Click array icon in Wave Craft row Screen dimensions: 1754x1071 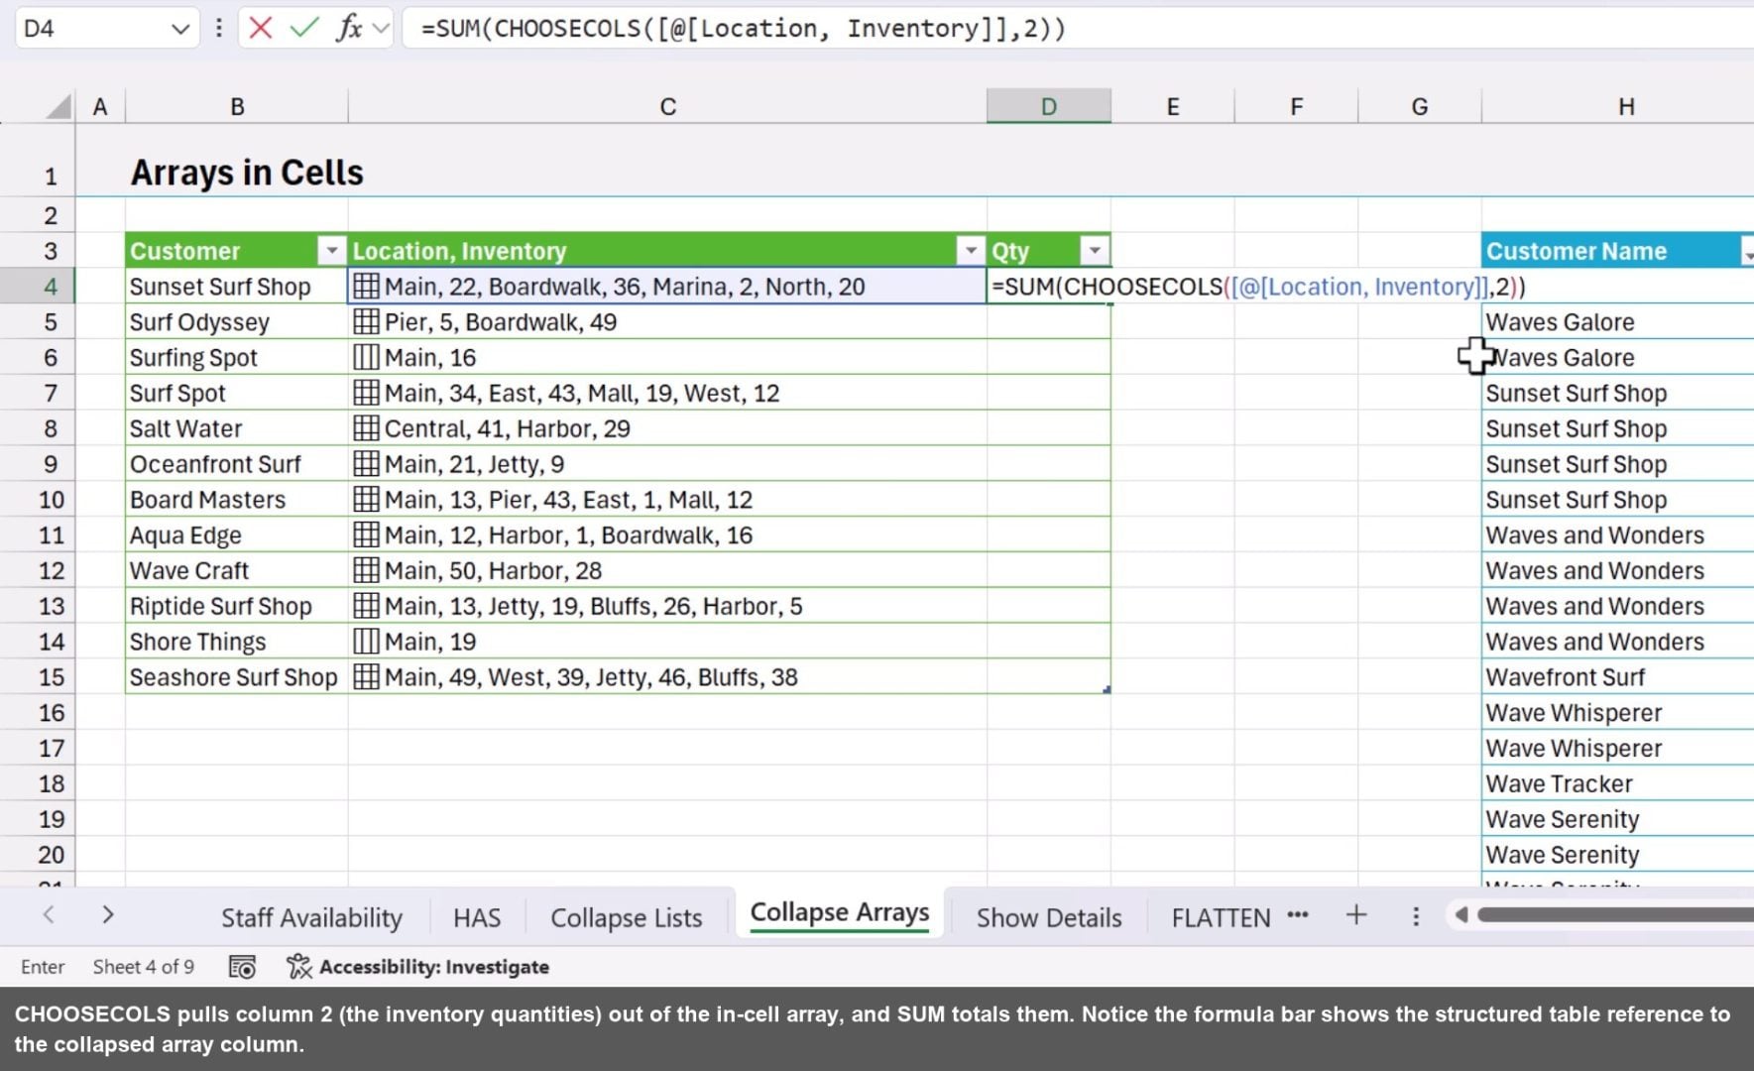point(366,570)
